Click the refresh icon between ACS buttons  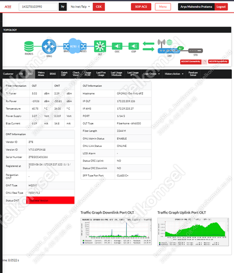pyautogui.click(x=205, y=62)
